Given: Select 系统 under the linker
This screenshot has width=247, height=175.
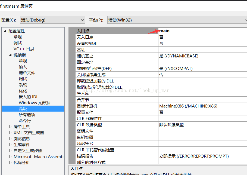Looking at the screenshot, I should point(23,85).
